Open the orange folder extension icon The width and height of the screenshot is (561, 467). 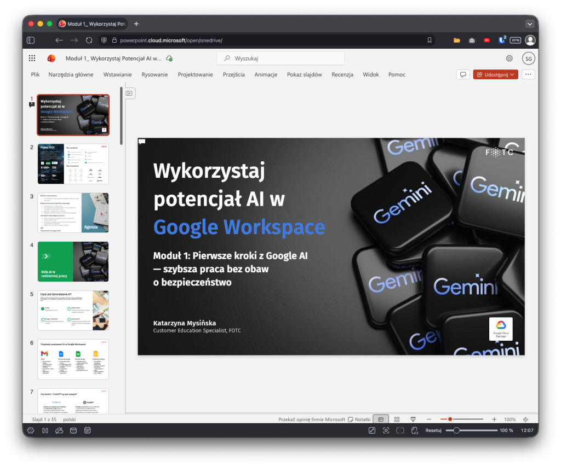point(457,40)
